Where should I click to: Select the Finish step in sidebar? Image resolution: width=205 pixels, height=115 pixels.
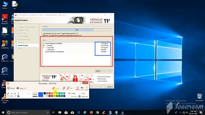(x=20, y=49)
